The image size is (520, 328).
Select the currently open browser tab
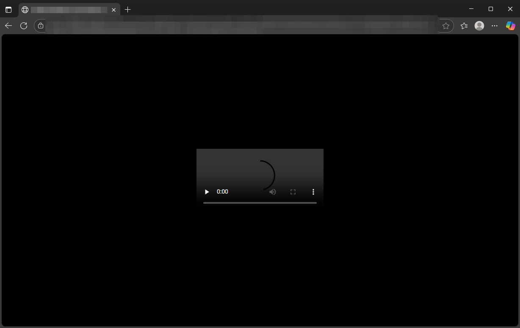pyautogui.click(x=68, y=10)
